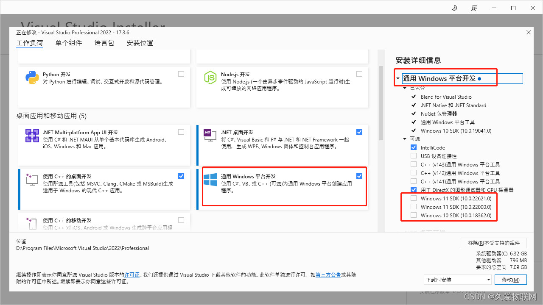Click the feedback icon in title bar
543x305 pixels.
[474, 8]
